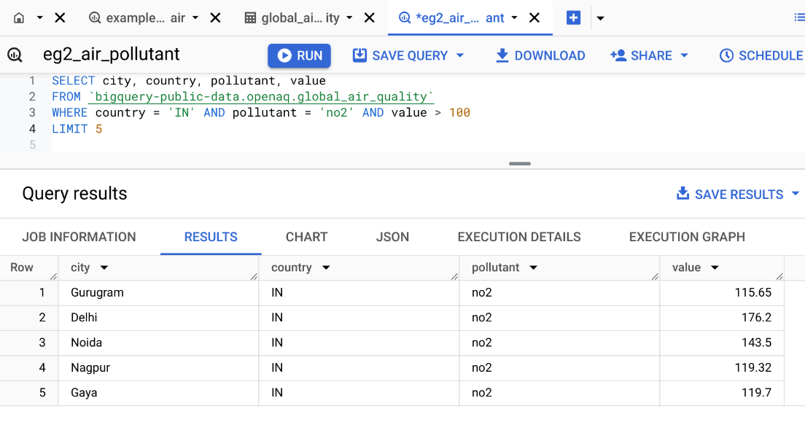This screenshot has height=430, width=805.
Task: Close the global_air_quality table tab
Action: pyautogui.click(x=370, y=17)
